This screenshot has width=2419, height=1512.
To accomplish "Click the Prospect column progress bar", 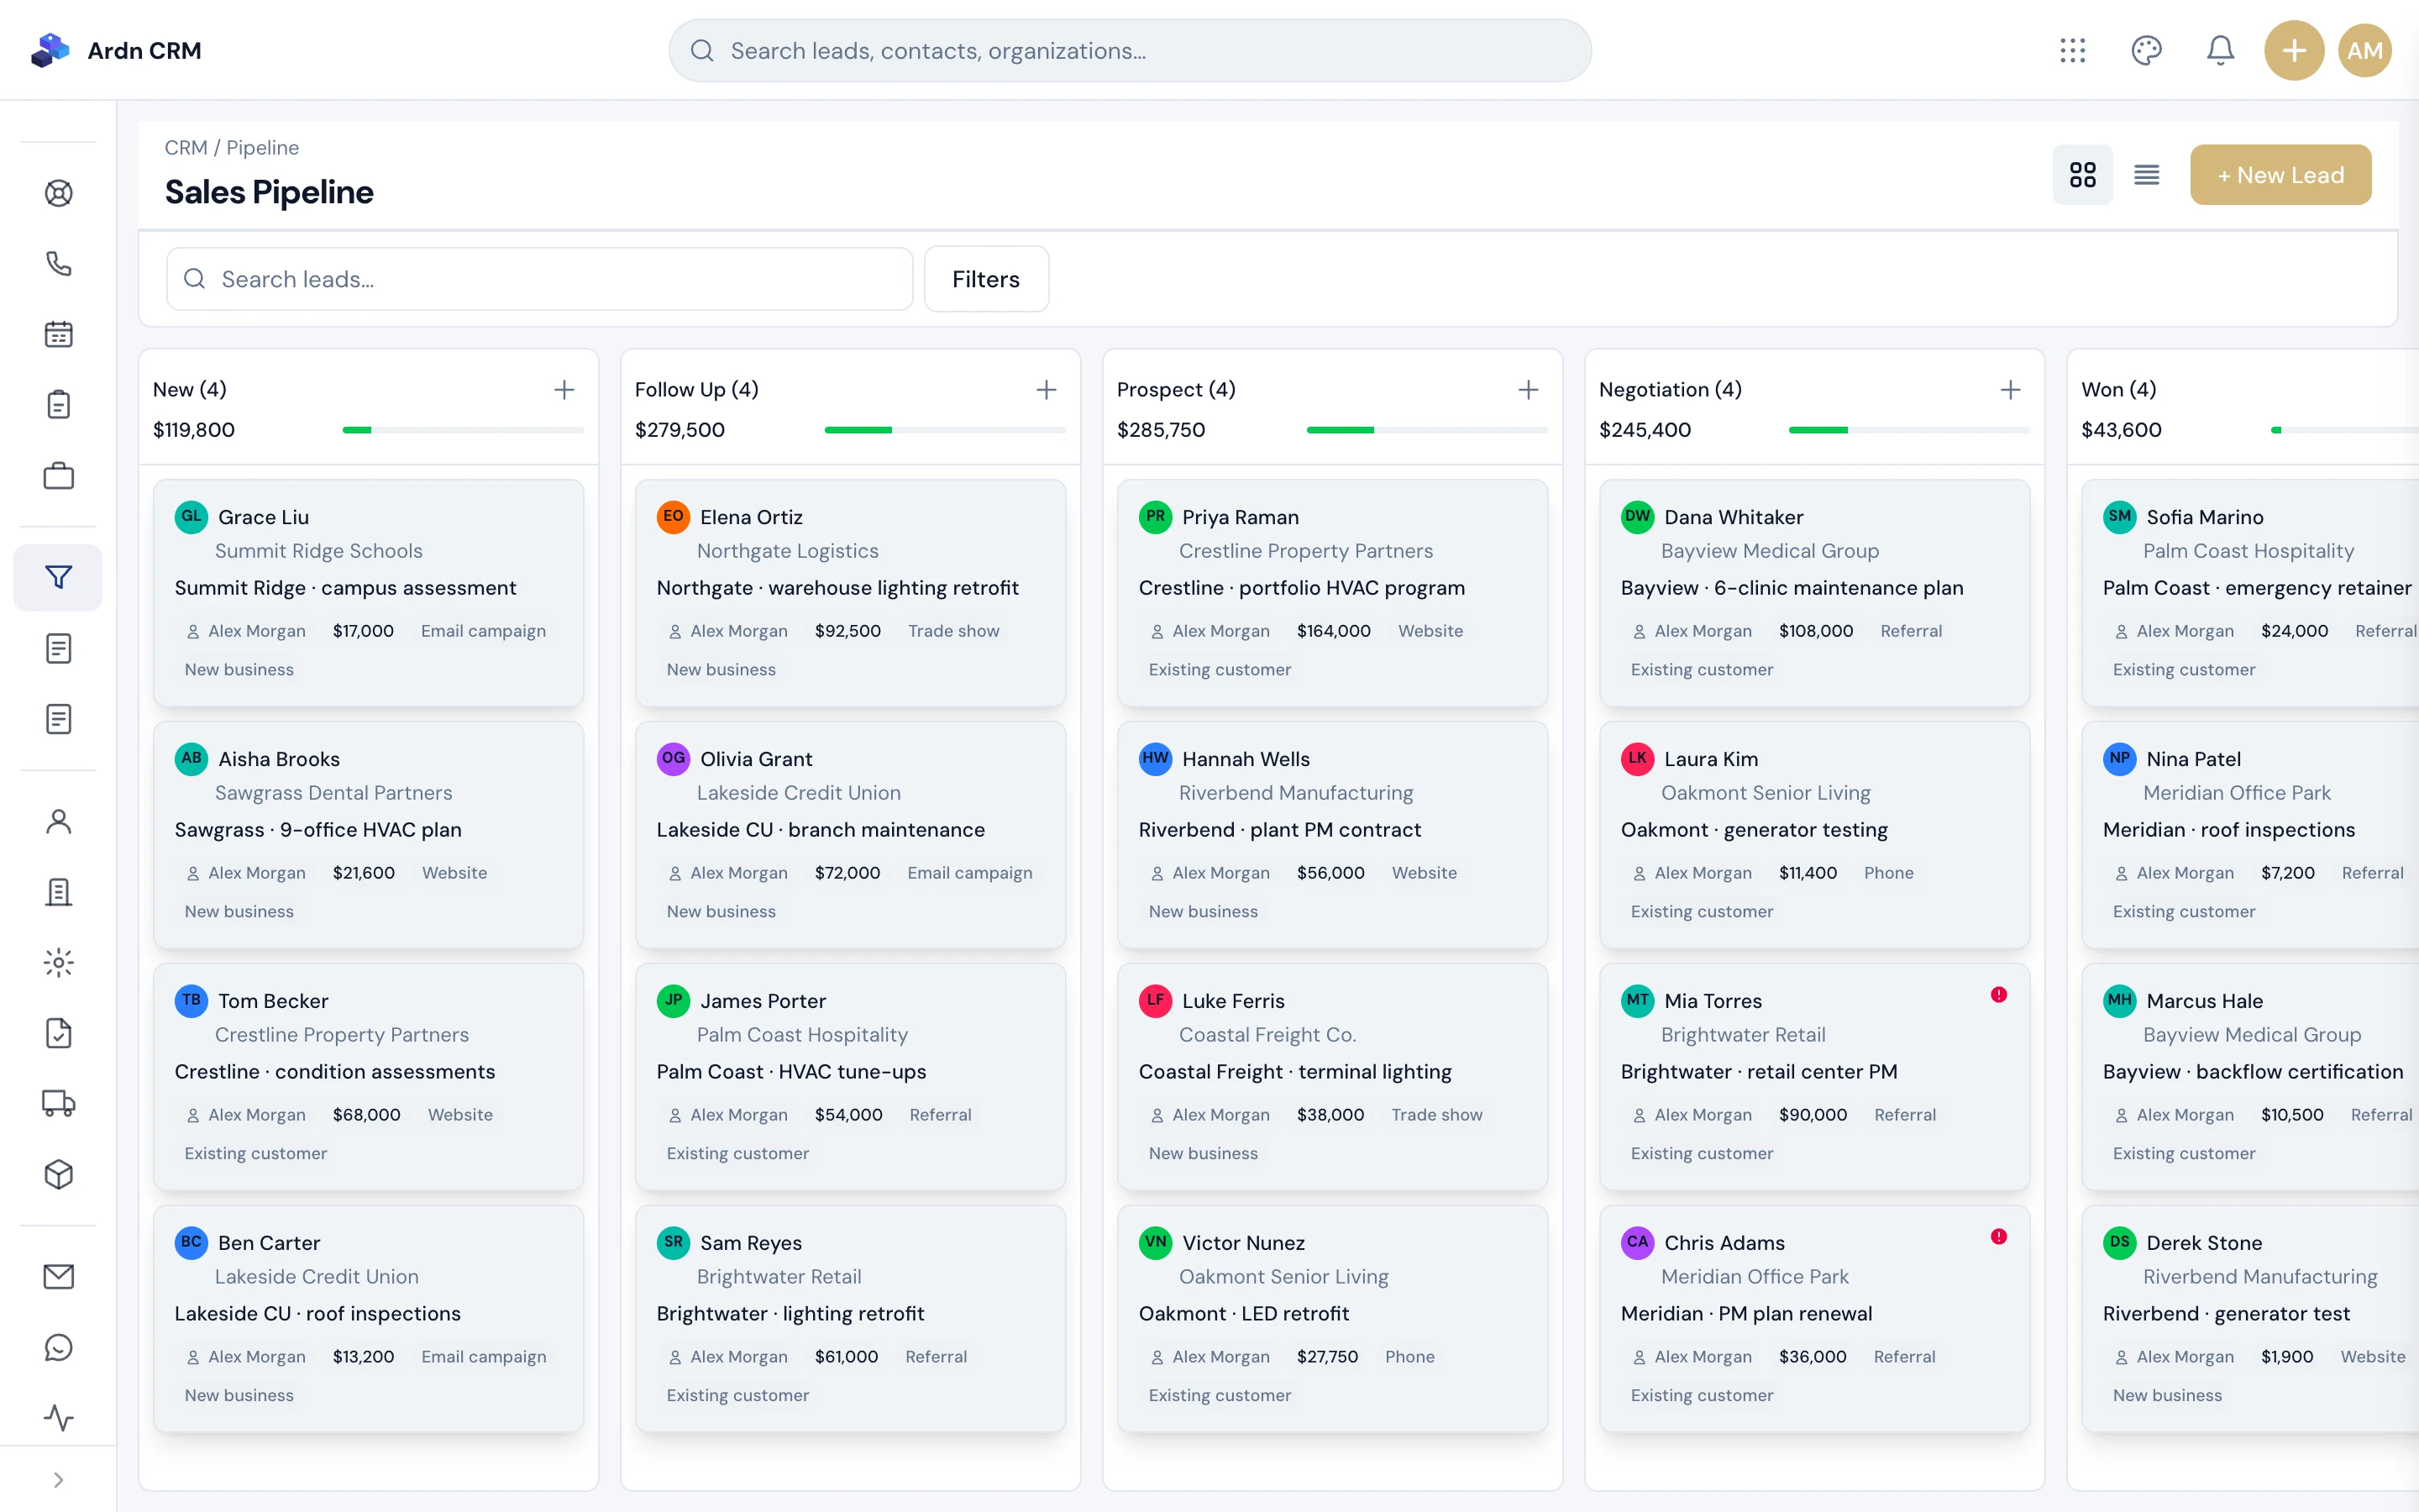I will click(1426, 430).
